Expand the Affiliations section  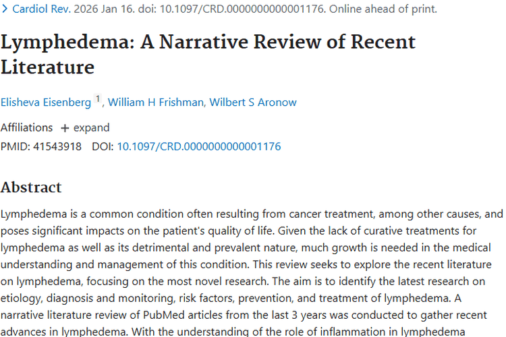tap(91, 127)
